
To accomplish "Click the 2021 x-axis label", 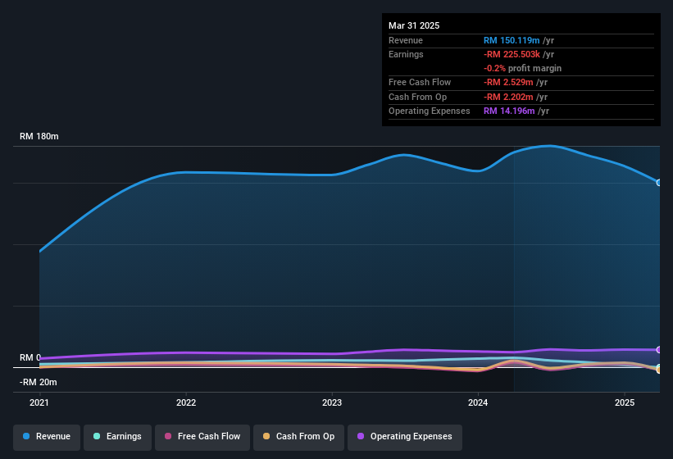I will point(39,402).
